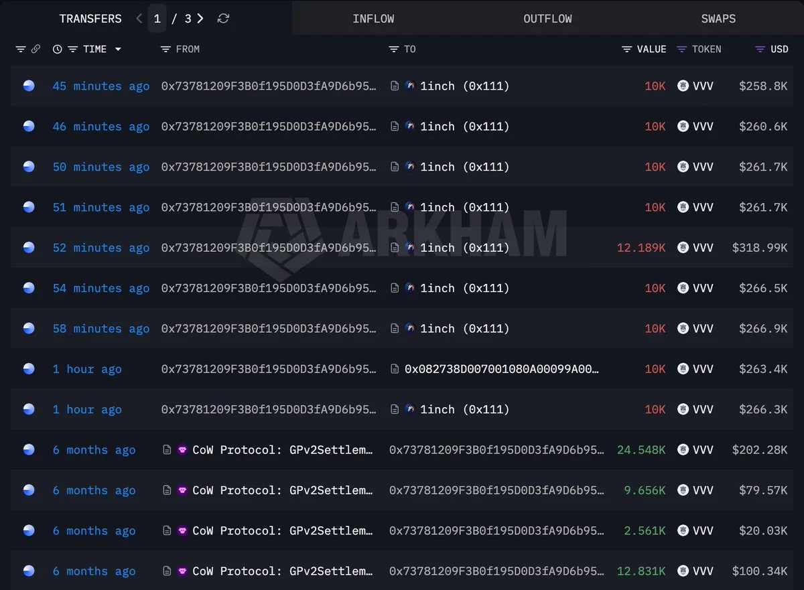Open the filter icon before the link icon
The height and width of the screenshot is (590, 804).
[x=21, y=49]
